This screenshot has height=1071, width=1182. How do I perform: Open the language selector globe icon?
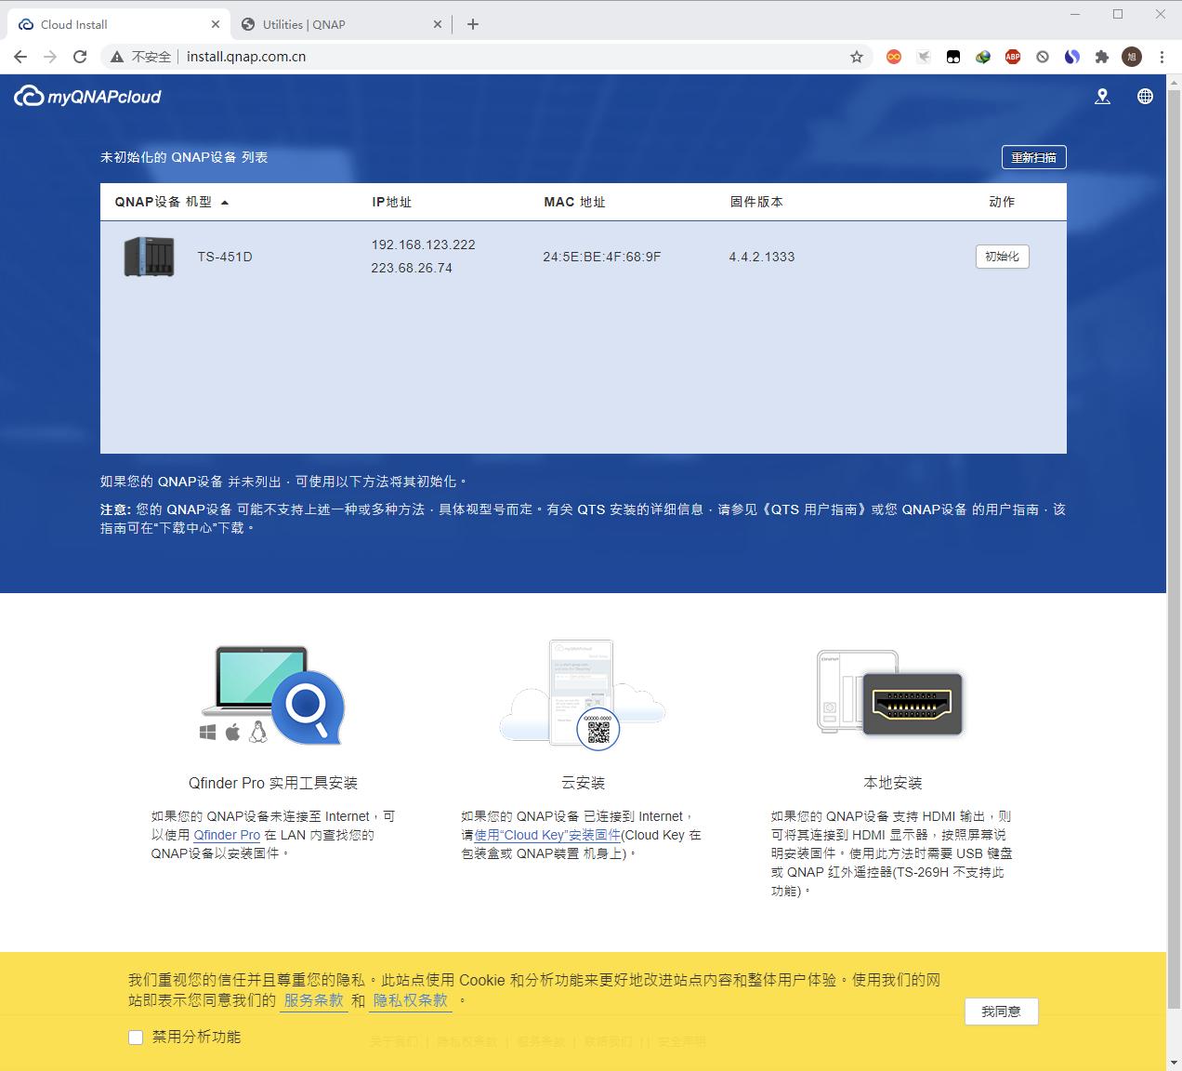[1145, 96]
